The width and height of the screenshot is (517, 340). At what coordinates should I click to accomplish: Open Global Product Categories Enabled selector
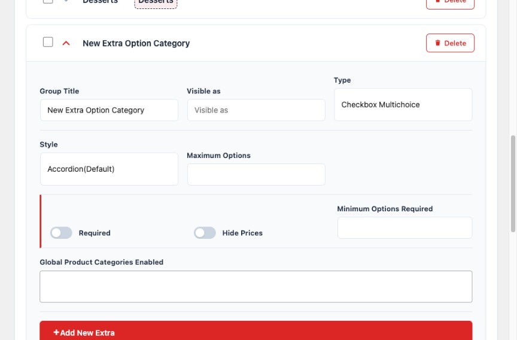256,287
